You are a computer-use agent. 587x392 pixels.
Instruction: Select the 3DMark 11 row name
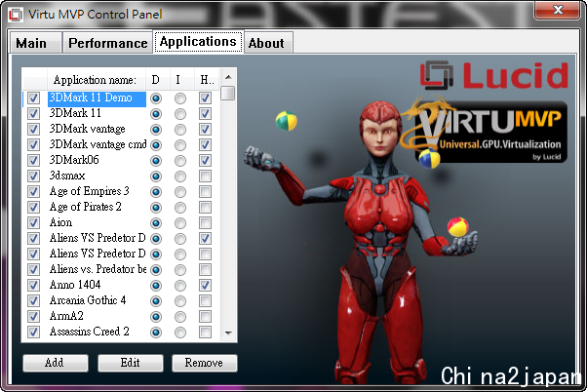click(75, 113)
